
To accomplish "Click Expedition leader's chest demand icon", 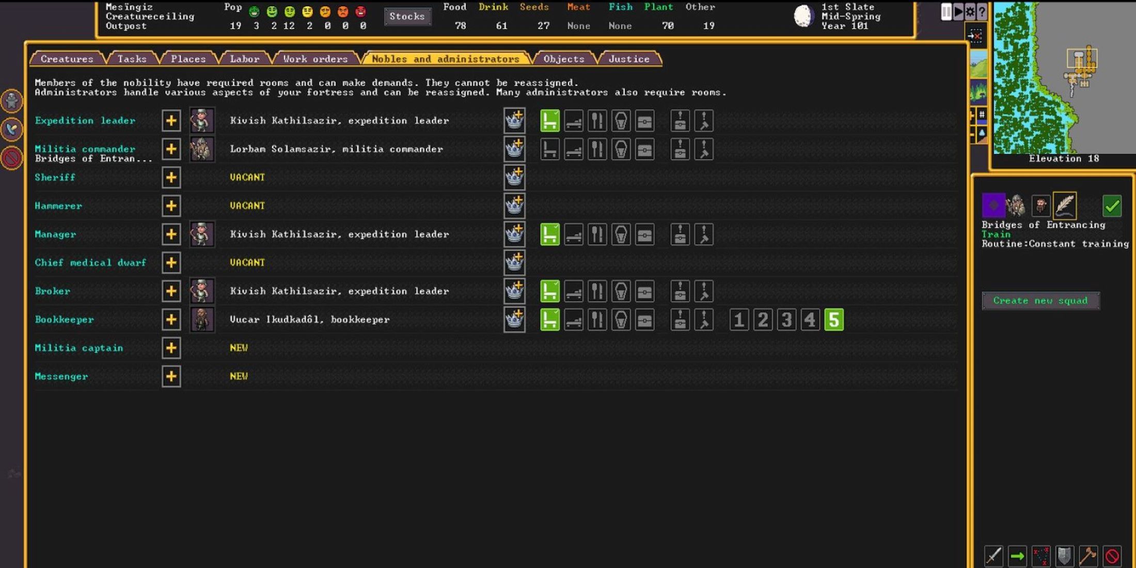I will pyautogui.click(x=680, y=121).
